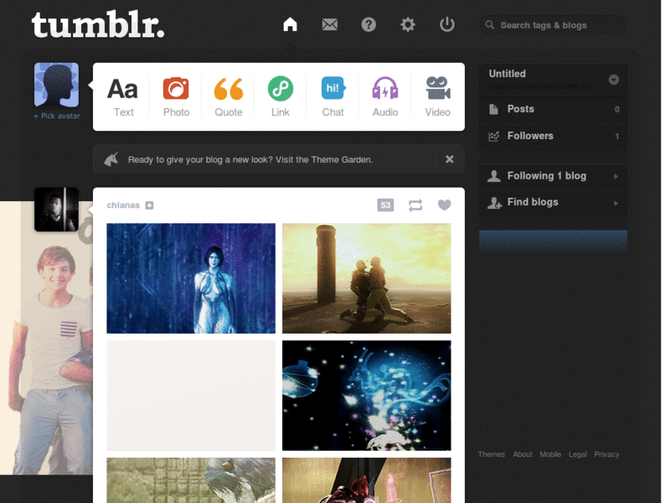This screenshot has height=503, width=670.
Task: Open the Legal footer link
Action: [x=578, y=454]
